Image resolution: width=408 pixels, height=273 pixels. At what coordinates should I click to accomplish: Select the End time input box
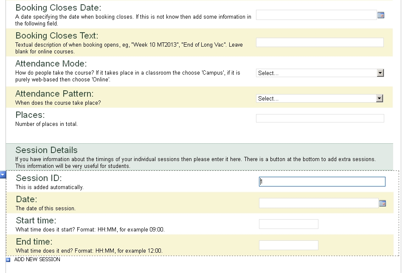[288, 245]
